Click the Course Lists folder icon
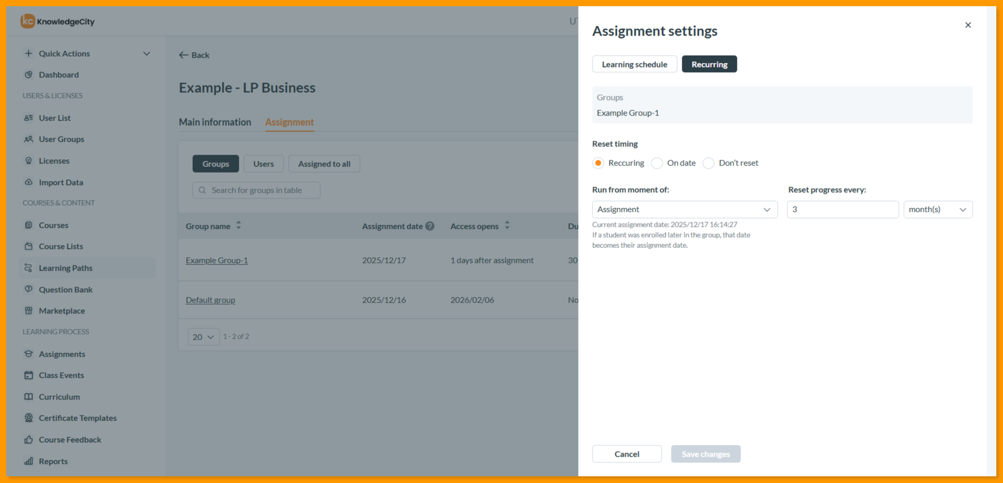Viewport: 1003px width, 483px height. tap(28, 246)
